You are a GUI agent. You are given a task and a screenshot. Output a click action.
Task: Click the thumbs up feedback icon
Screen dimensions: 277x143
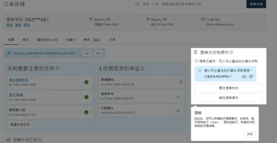244,76
